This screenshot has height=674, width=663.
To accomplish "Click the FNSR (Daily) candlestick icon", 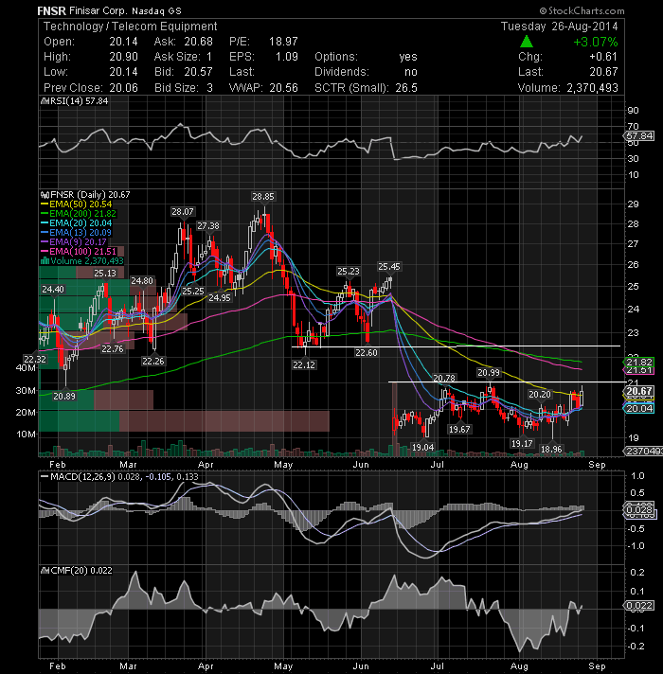I will pos(45,195).
